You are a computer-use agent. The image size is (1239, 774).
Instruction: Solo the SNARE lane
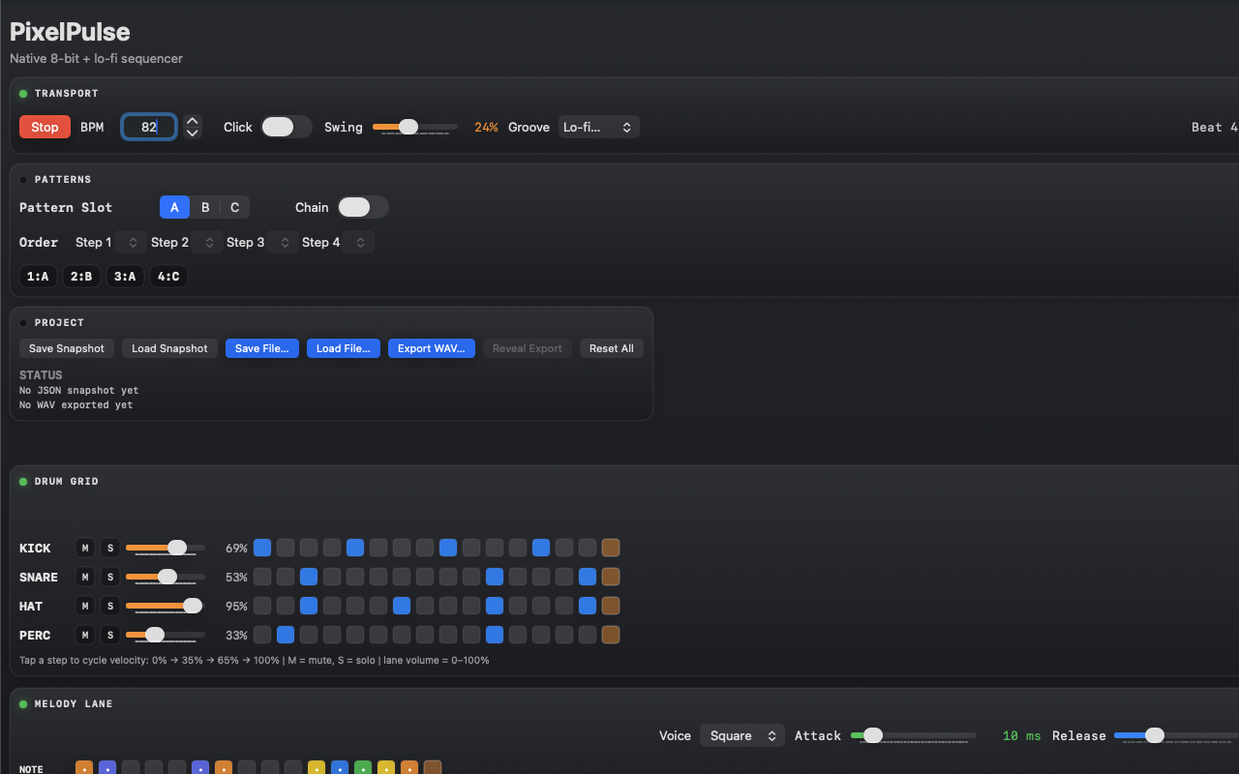click(x=110, y=578)
